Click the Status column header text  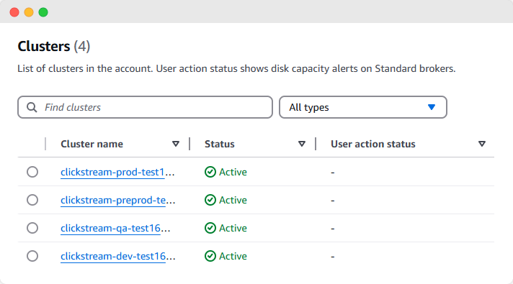pyautogui.click(x=220, y=144)
